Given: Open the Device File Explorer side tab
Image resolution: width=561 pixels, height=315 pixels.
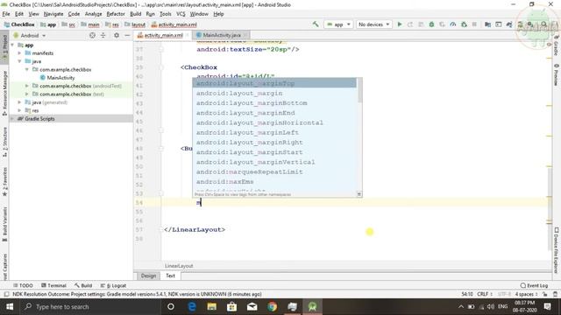Looking at the screenshot, I should [557, 250].
